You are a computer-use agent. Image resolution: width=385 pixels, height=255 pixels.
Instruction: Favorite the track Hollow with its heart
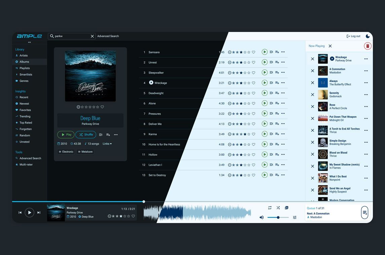coord(254,155)
